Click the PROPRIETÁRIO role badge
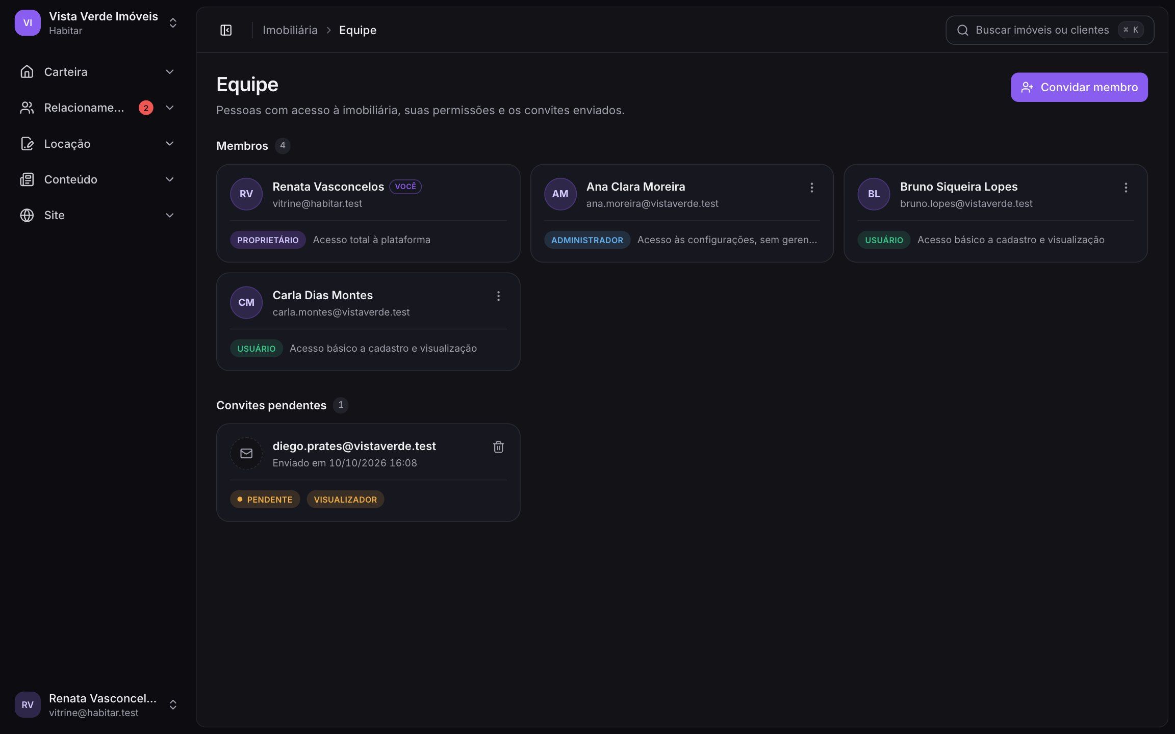This screenshot has width=1175, height=734. tap(268, 240)
